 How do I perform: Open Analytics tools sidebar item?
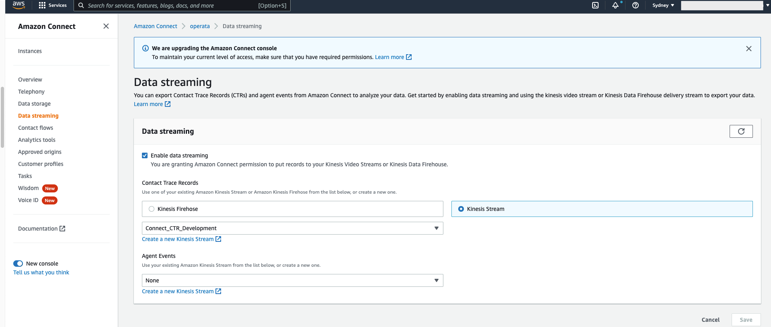pyautogui.click(x=37, y=140)
